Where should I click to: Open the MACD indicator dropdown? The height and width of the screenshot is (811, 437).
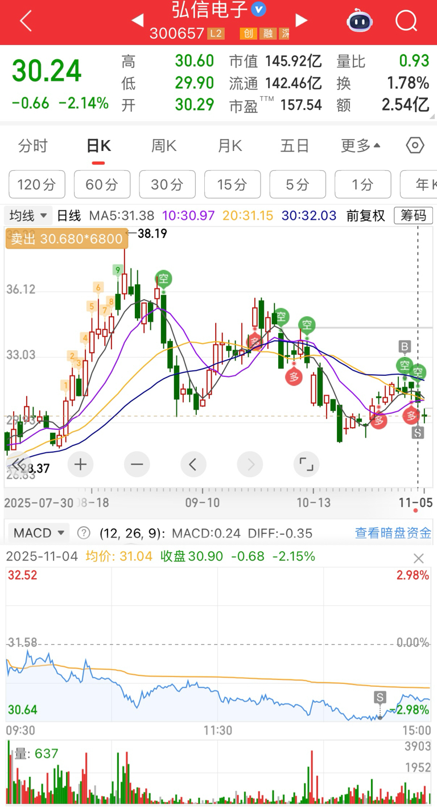coord(38,533)
